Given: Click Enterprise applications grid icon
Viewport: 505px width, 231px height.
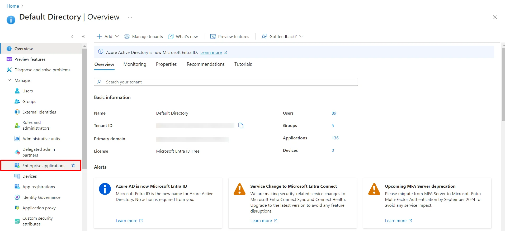Looking at the screenshot, I should 17,166.
